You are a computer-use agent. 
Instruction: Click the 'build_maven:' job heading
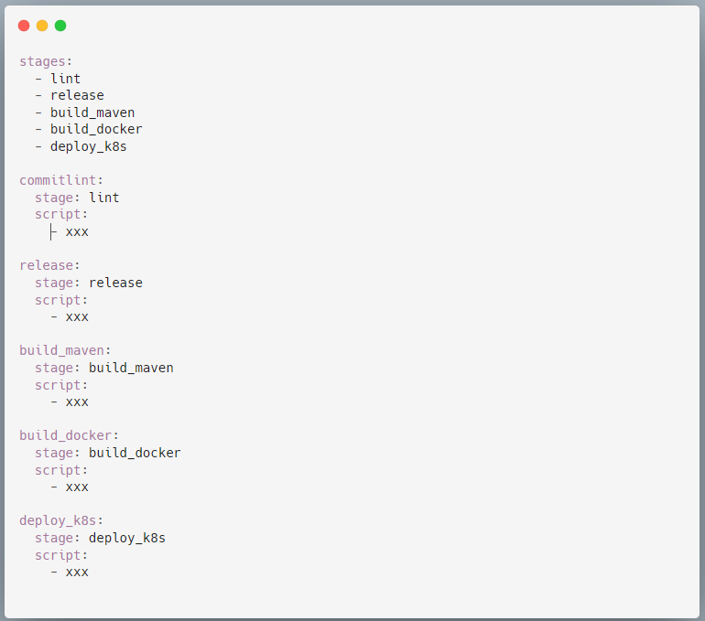[x=65, y=350]
